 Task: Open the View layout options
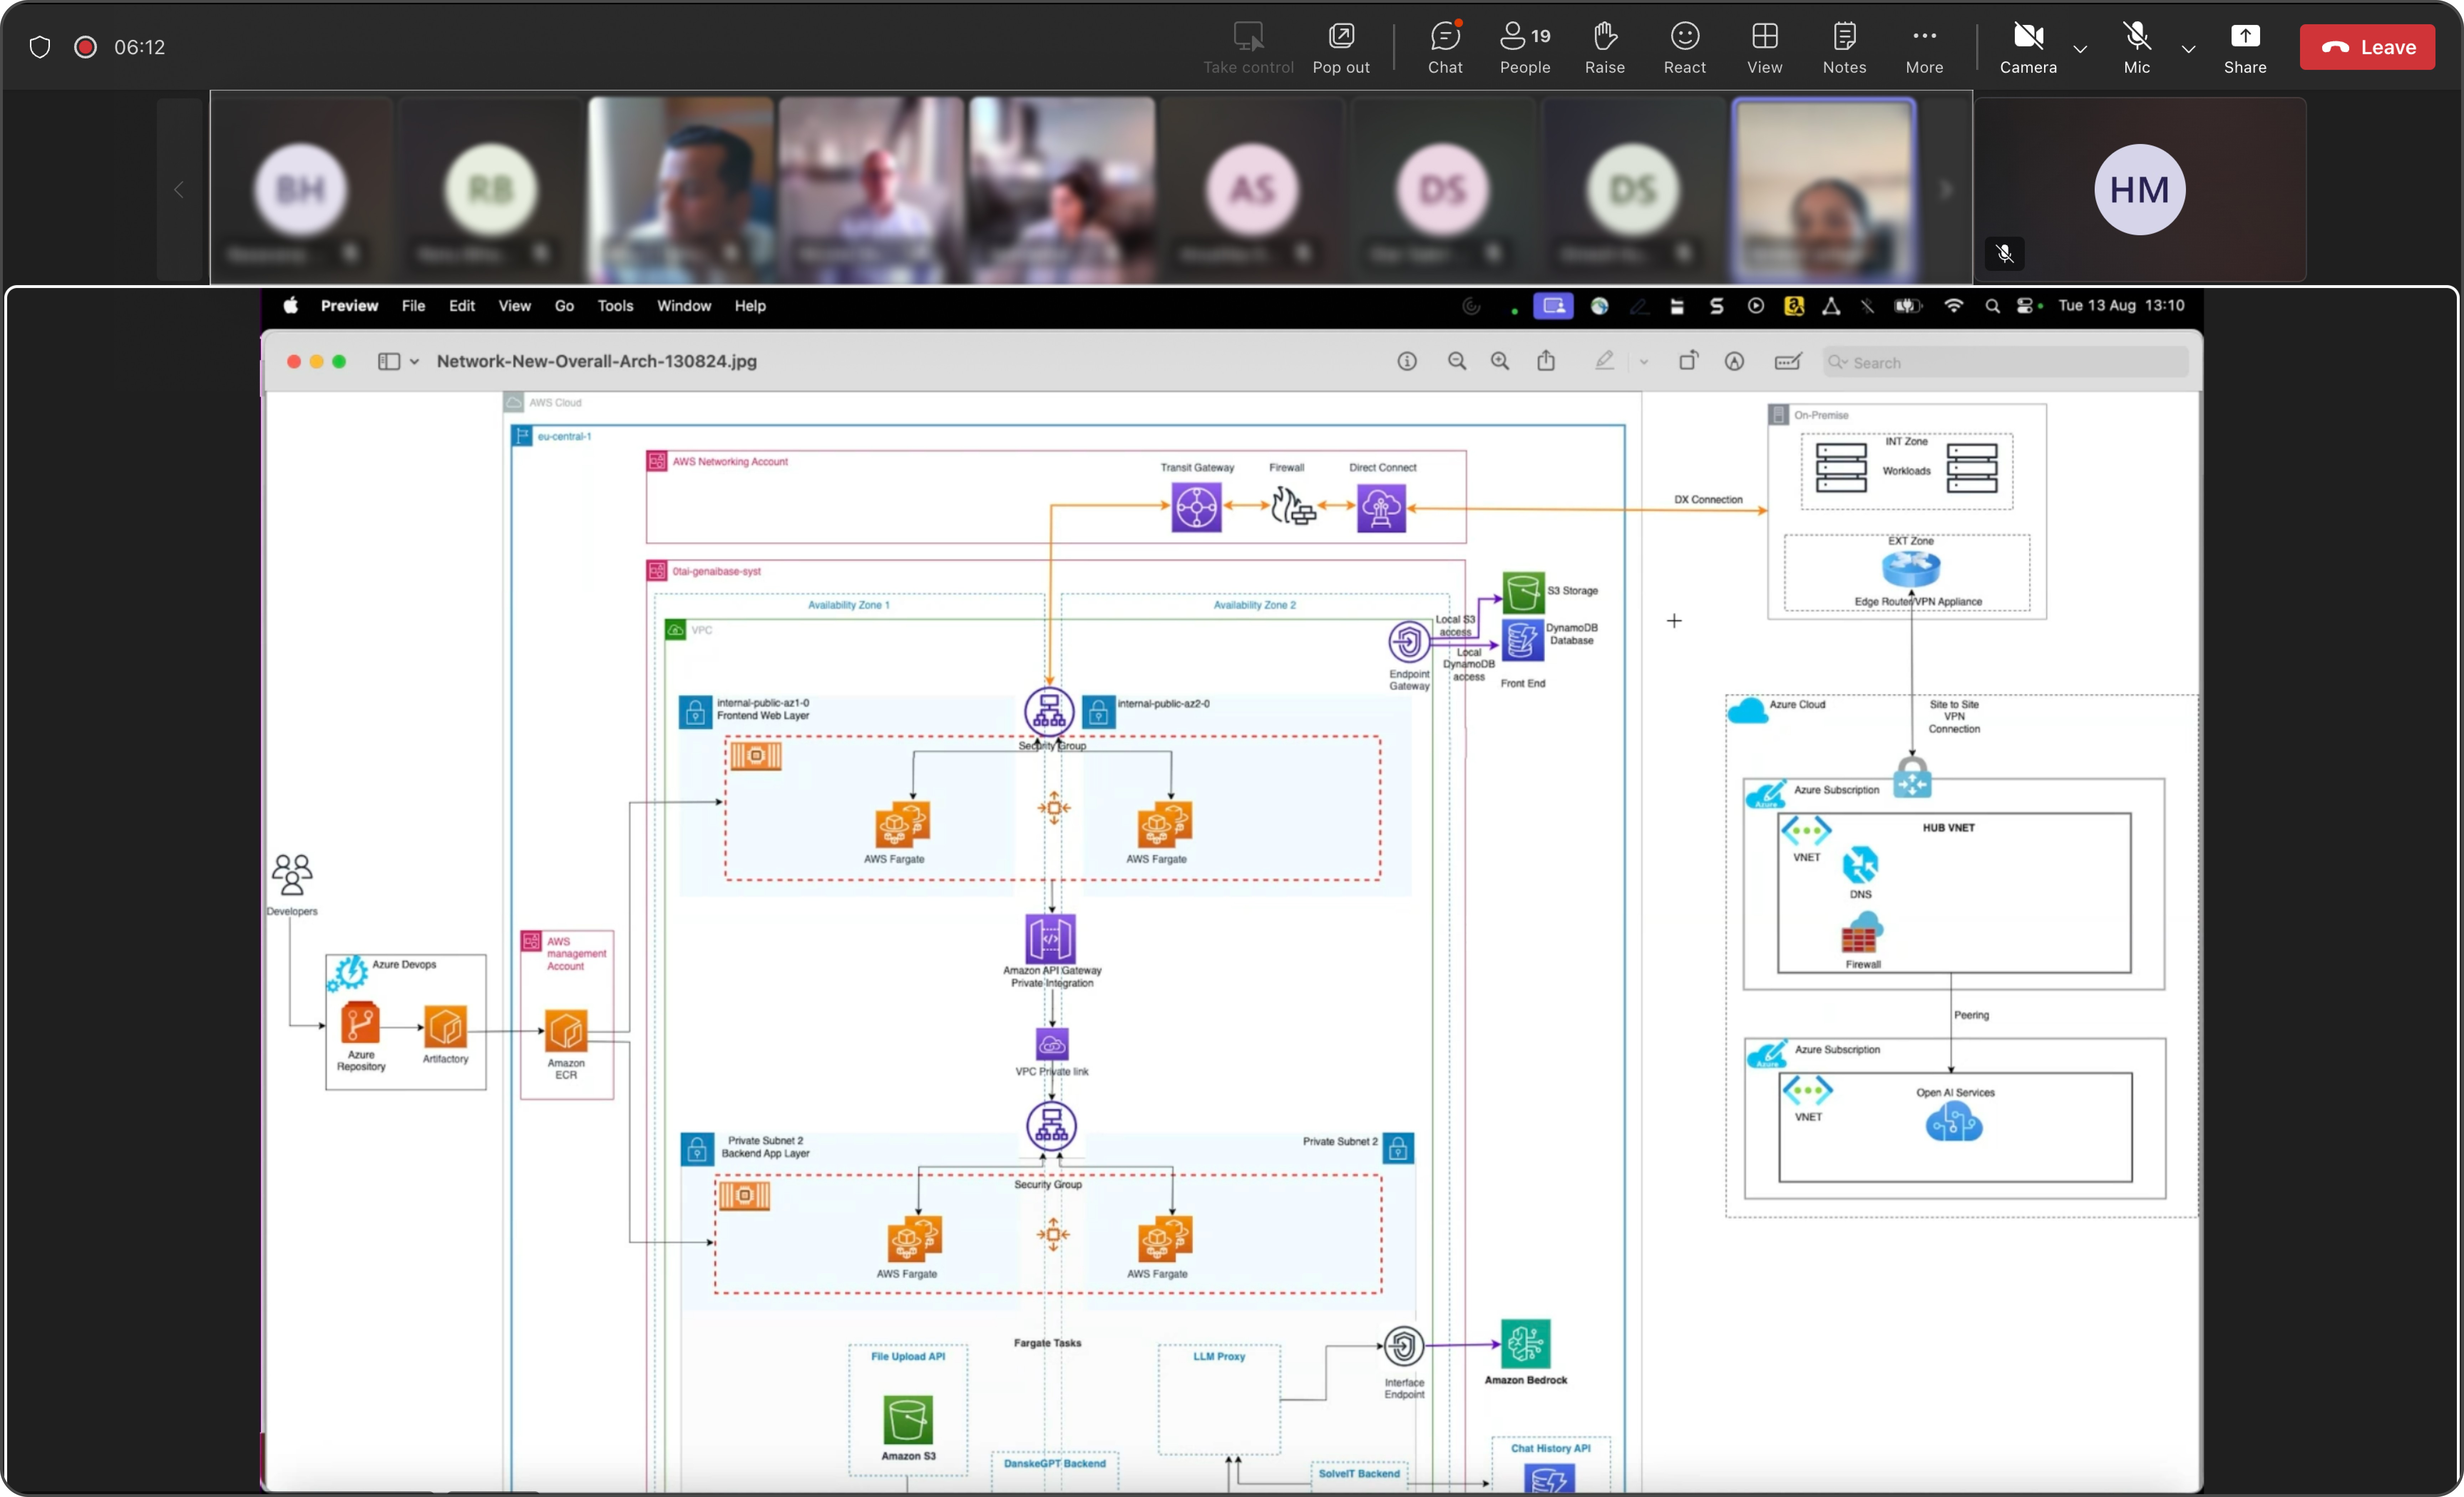[1764, 47]
